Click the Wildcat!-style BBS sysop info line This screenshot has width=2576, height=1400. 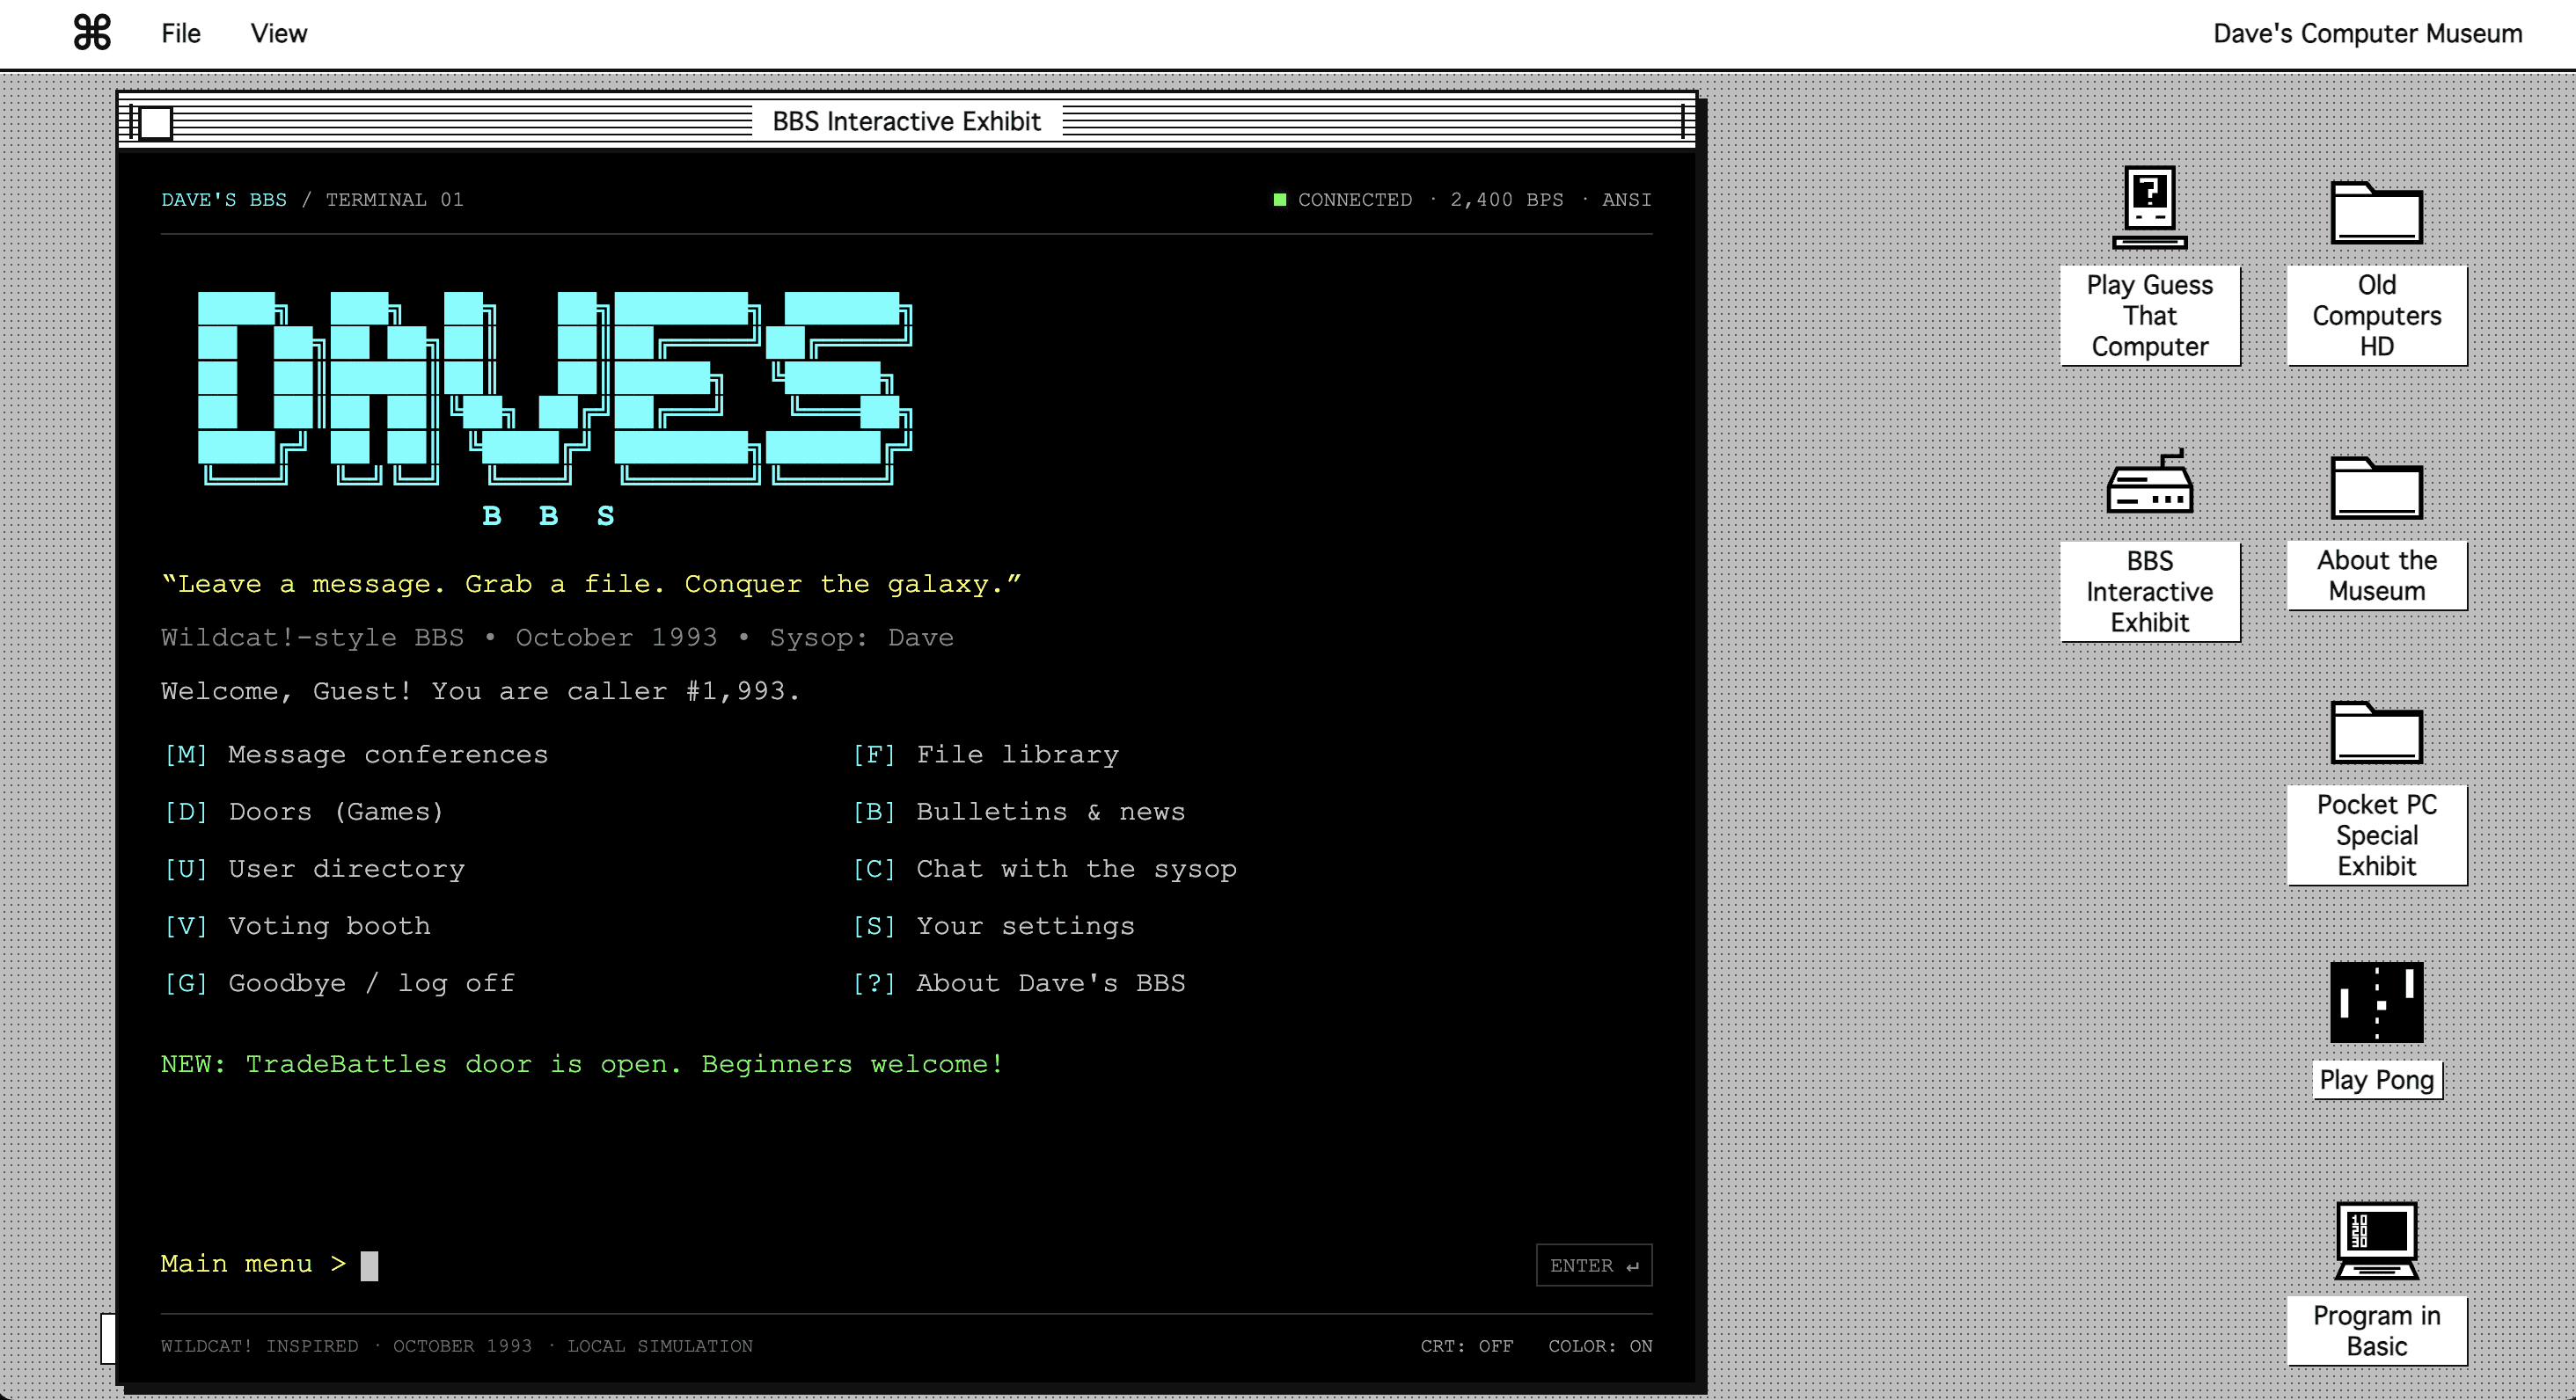tap(557, 638)
